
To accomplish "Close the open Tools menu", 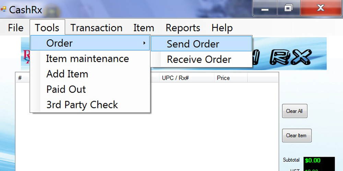I will (x=47, y=28).
